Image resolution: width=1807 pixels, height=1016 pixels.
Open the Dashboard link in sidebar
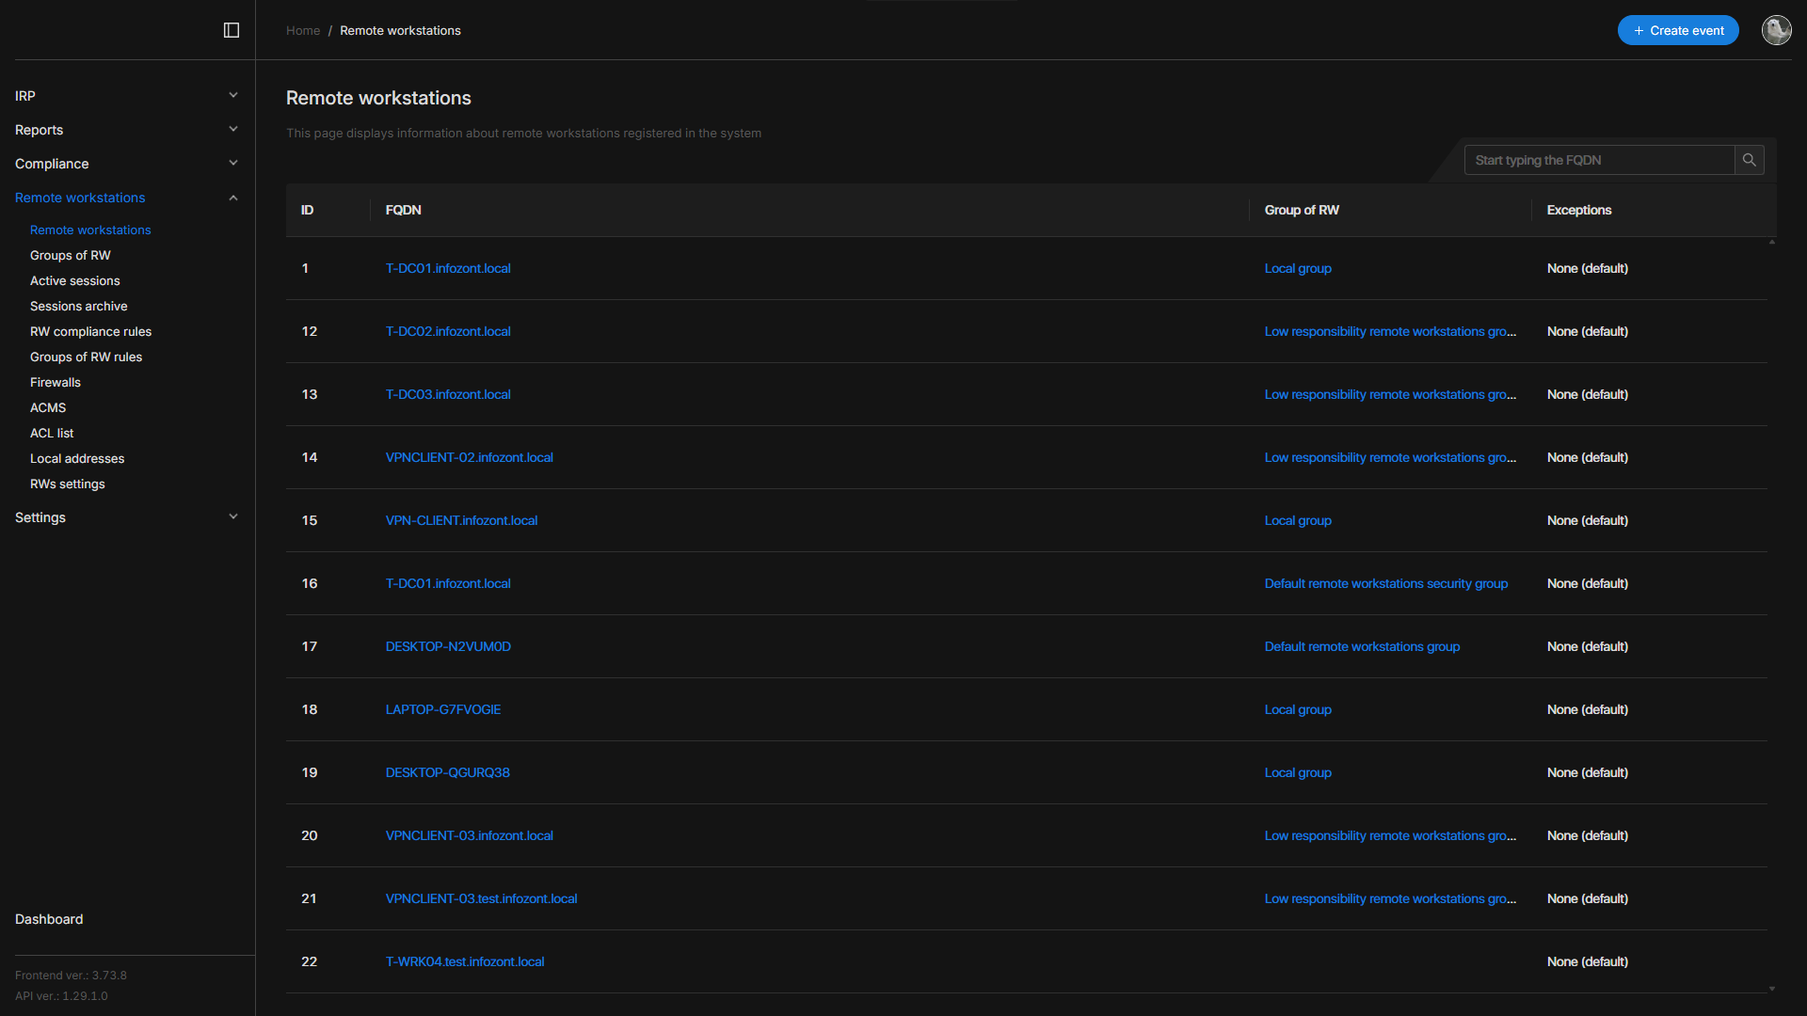[49, 919]
